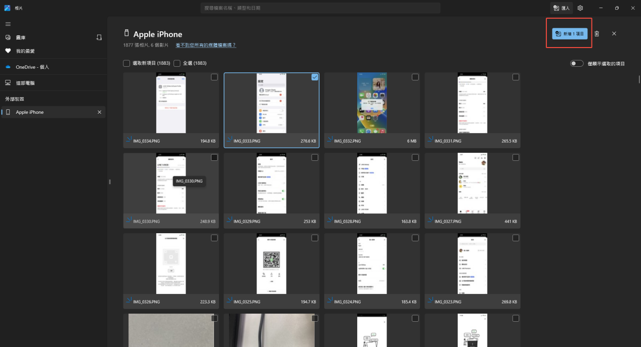Click the import arrow icon on IMG_0329.PNG
Screen dimensions: 641x347
[x=230, y=221]
